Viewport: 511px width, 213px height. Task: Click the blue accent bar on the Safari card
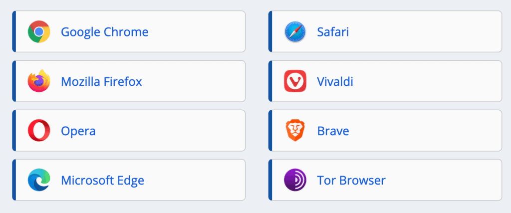(x=270, y=31)
